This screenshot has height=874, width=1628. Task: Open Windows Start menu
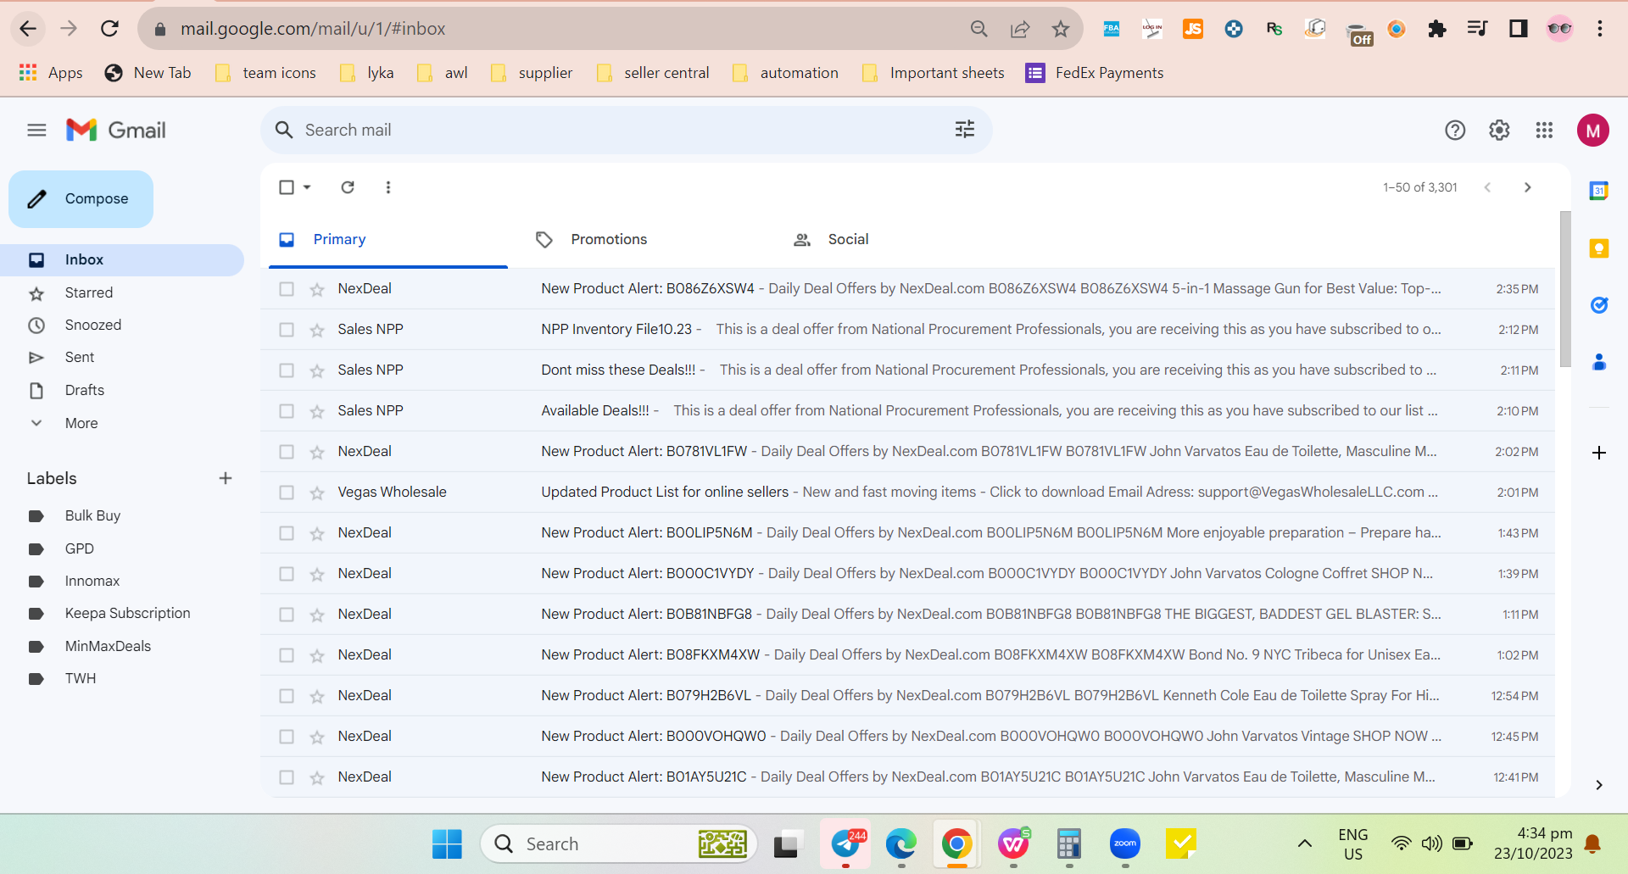tap(447, 843)
